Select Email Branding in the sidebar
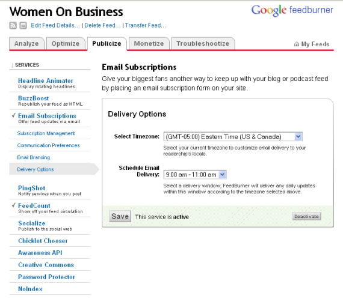The width and height of the screenshot is (343, 299). pos(34,157)
